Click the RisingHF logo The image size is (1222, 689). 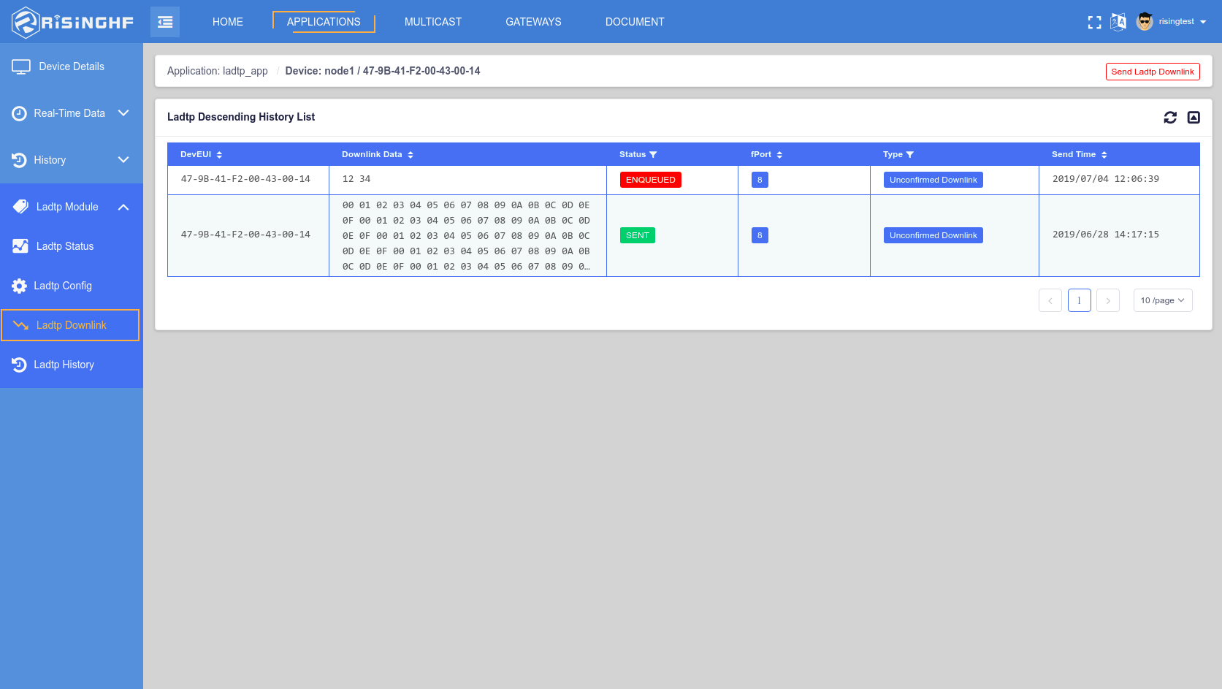(x=73, y=22)
